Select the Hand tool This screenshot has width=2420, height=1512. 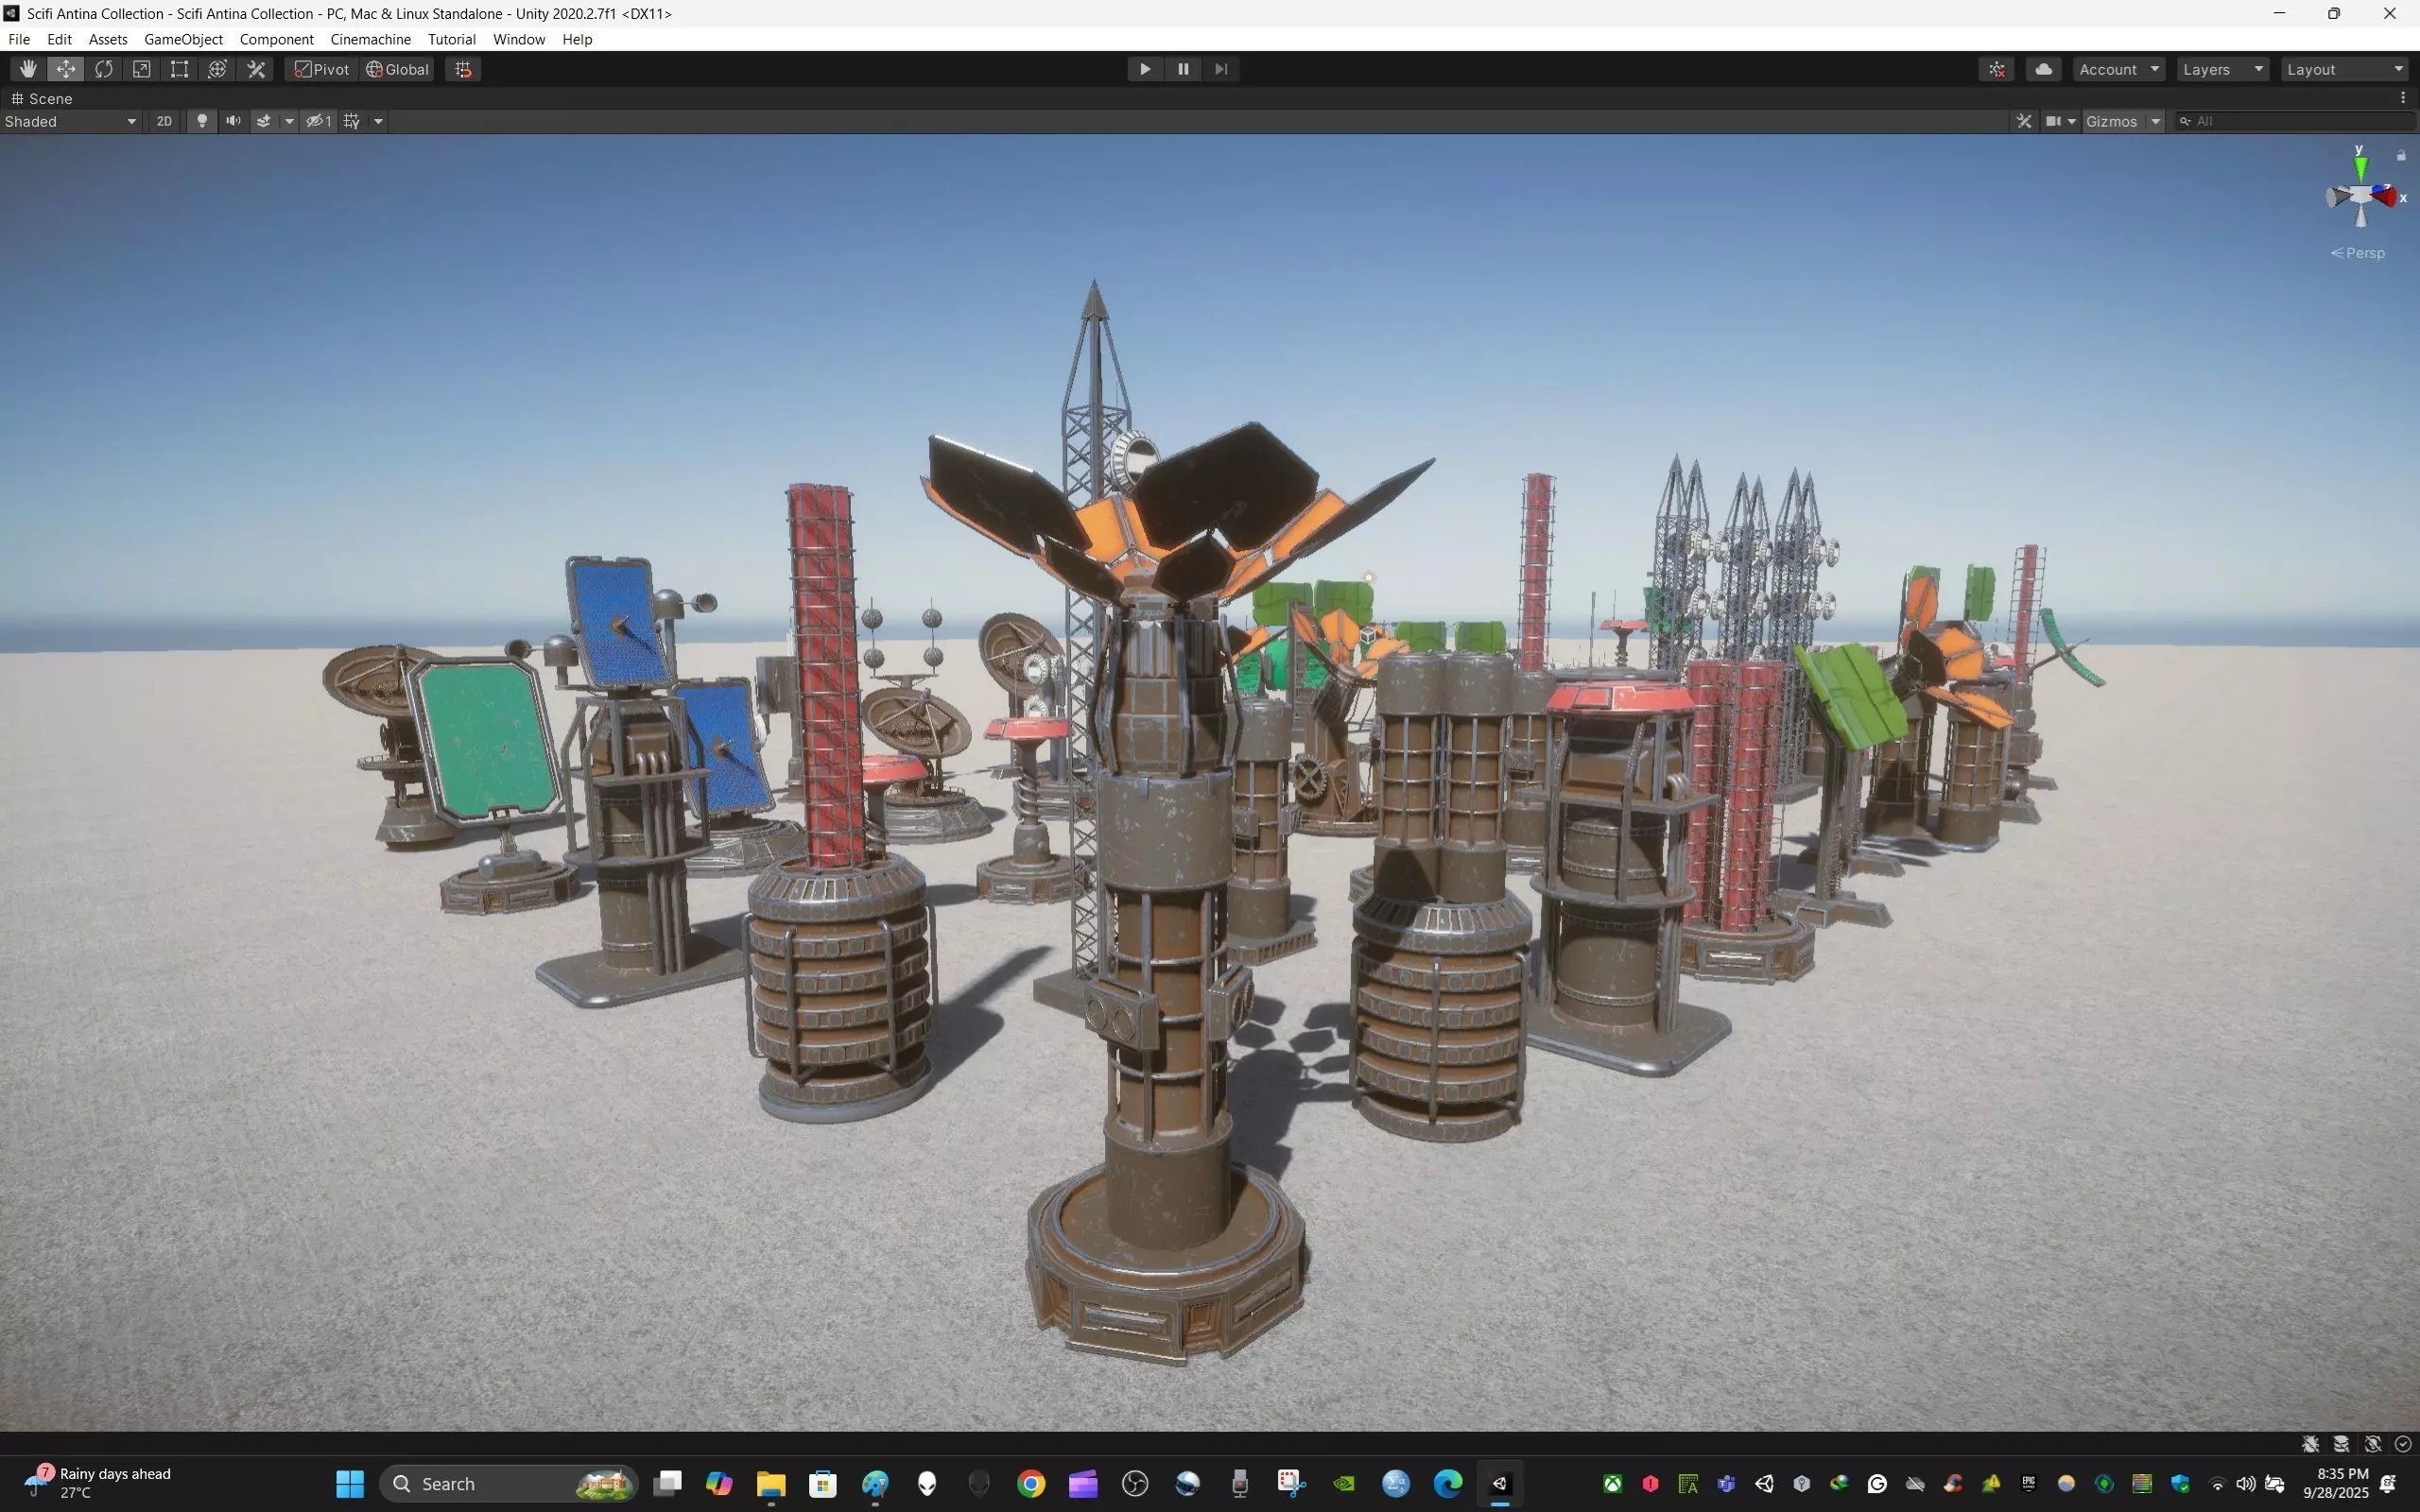(x=28, y=69)
